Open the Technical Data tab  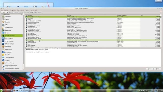pos(34,48)
